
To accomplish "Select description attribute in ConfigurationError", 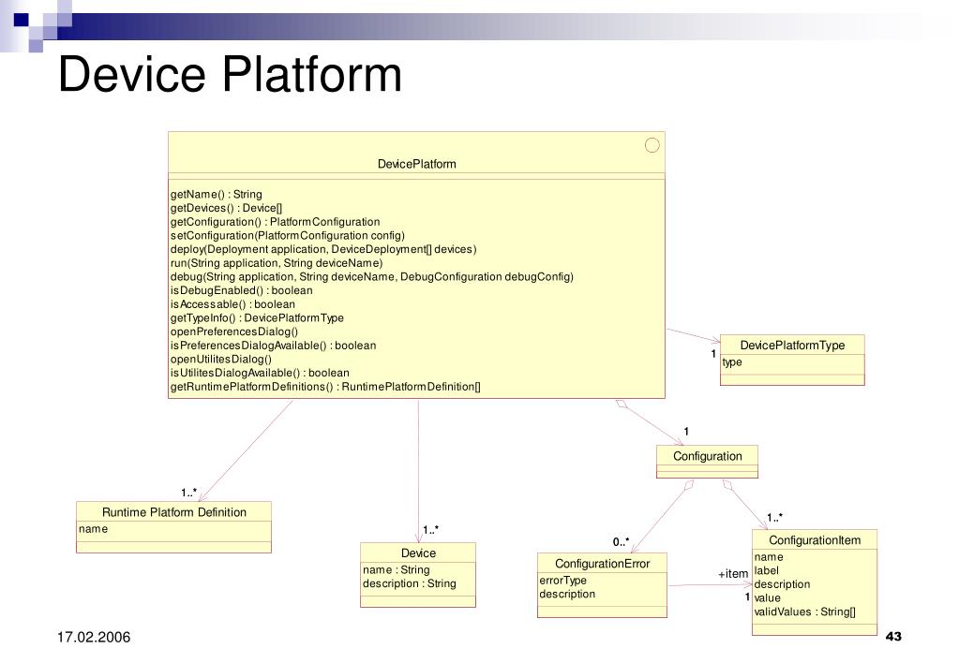I will [x=567, y=594].
